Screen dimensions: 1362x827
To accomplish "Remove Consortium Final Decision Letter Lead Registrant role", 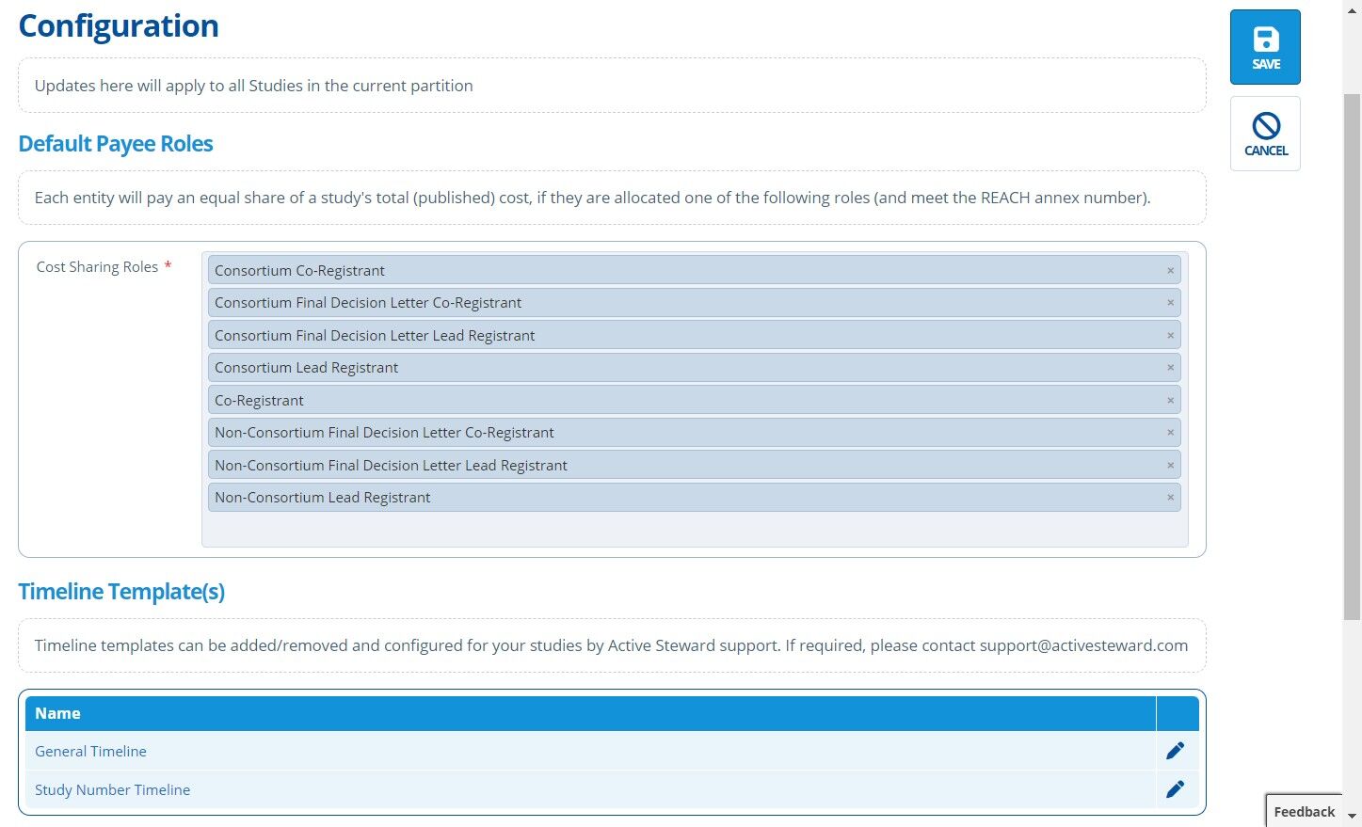I will tap(1171, 336).
